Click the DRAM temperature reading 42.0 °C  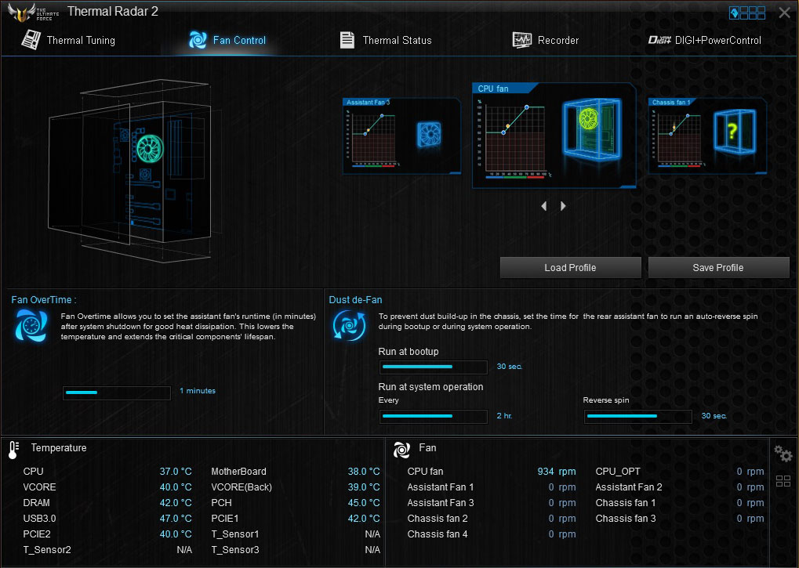tap(176, 503)
